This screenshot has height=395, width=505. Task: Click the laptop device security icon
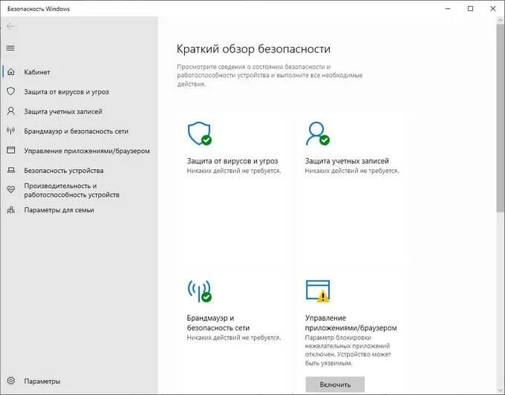(11, 170)
